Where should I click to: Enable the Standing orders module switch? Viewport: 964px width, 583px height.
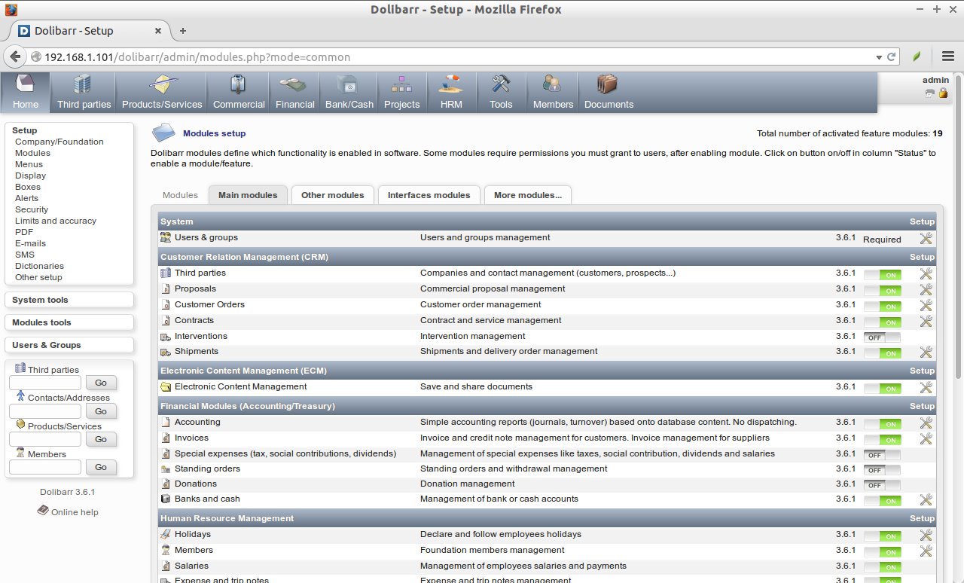[882, 470]
